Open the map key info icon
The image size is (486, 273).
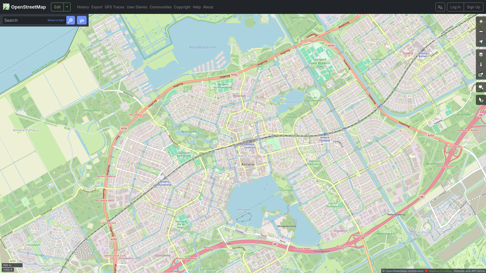(481, 64)
